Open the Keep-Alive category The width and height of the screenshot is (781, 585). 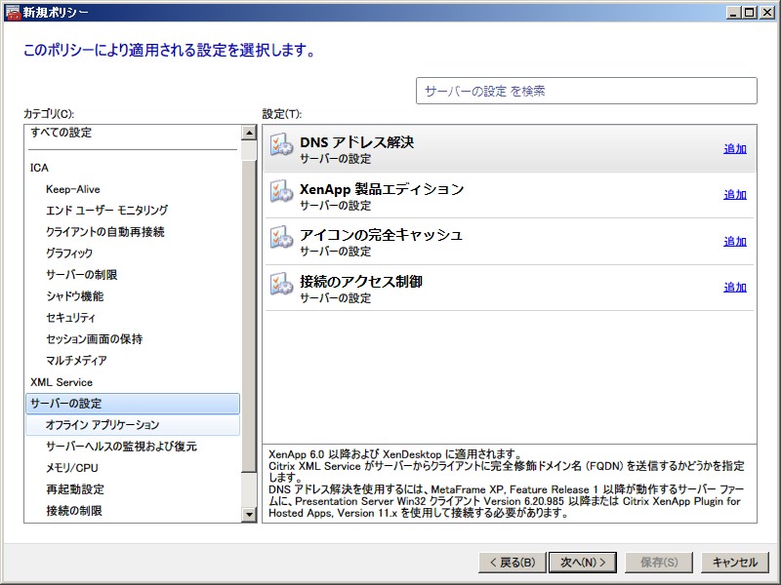point(72,189)
